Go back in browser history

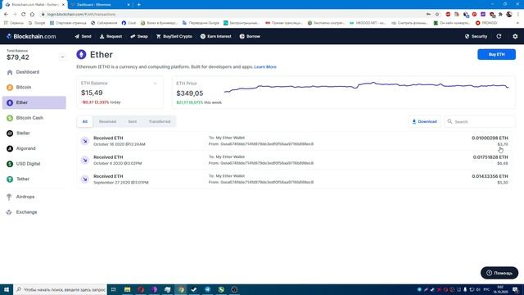pyautogui.click(x=6, y=14)
